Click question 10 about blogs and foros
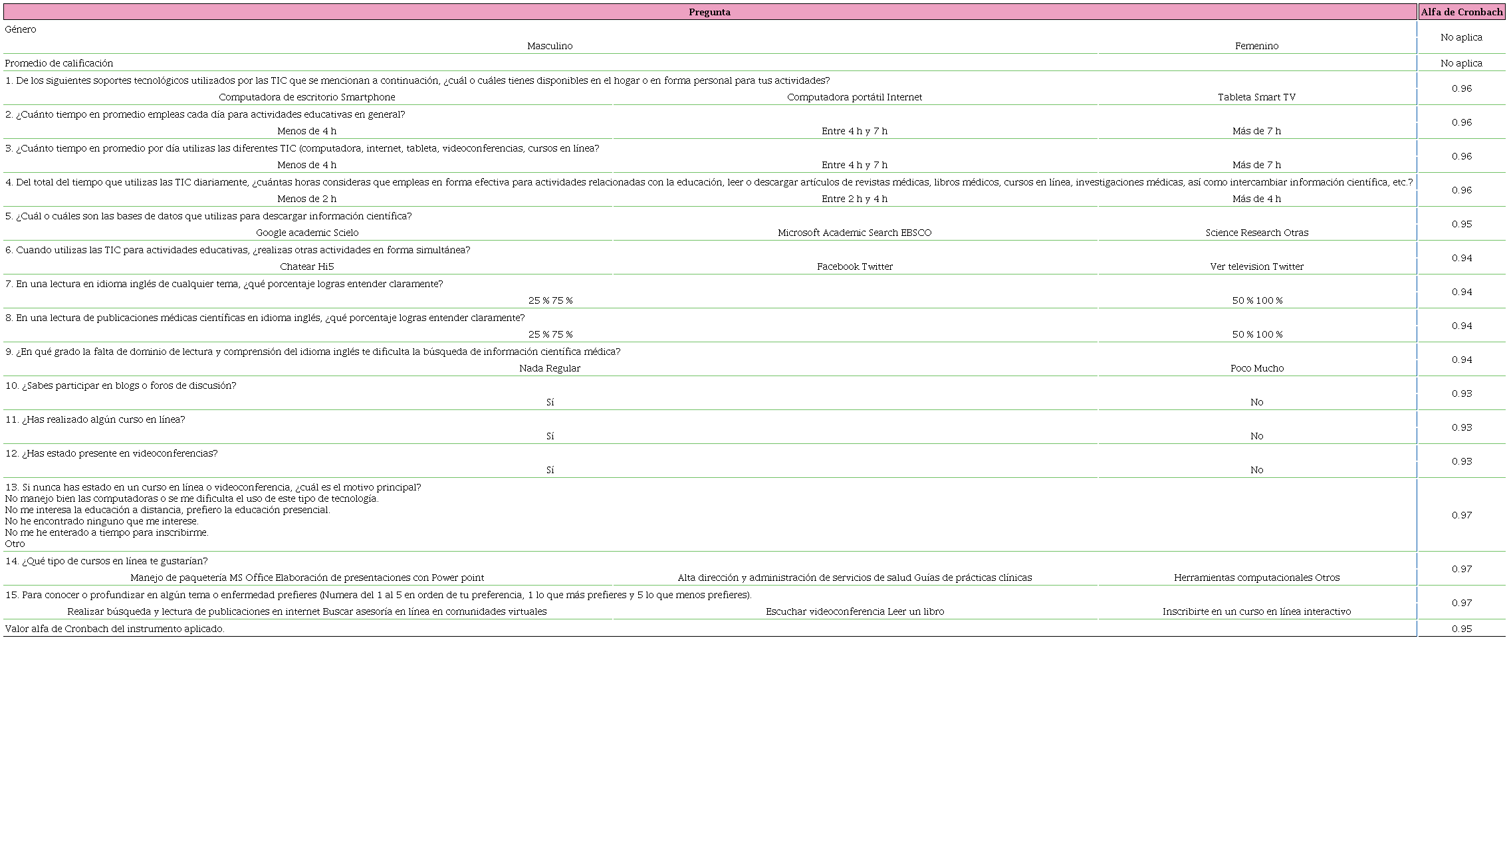The image size is (1509, 866). (121, 385)
